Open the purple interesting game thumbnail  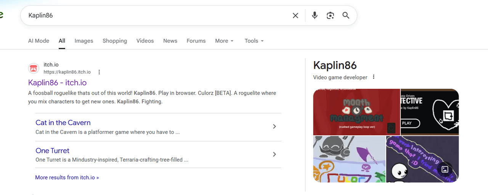click(422, 159)
